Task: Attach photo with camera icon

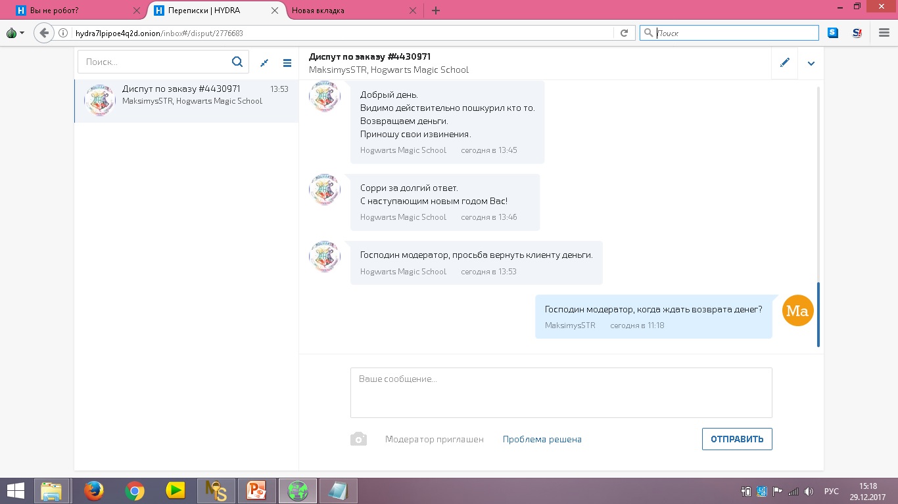Action: point(358,439)
